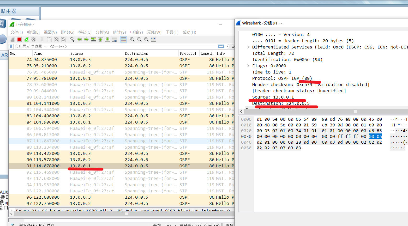Screen dimensions: 408x226
Task: Reset packet text to normal size
Action: (x=146, y=39)
